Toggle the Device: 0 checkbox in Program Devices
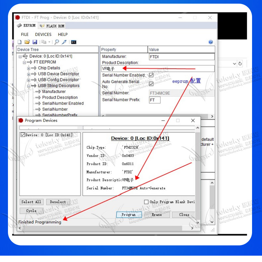Viewport: 262px width, 262px height. 23,135
